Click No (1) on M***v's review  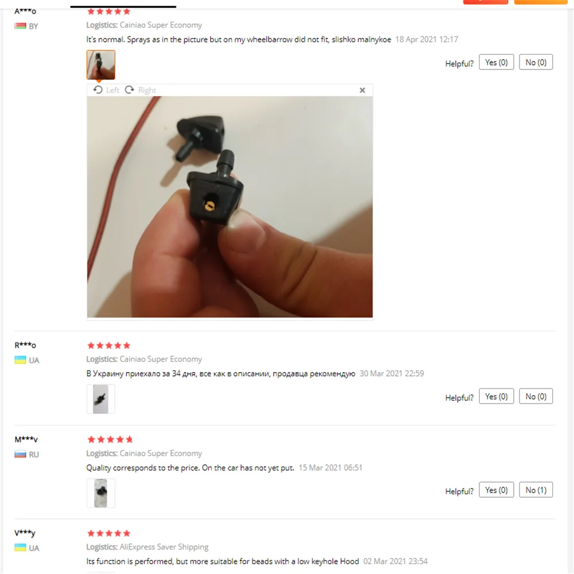click(x=536, y=490)
